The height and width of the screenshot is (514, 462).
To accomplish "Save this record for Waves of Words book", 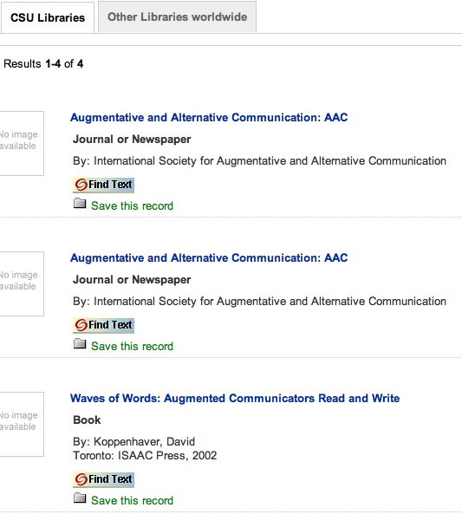I will coord(132,500).
